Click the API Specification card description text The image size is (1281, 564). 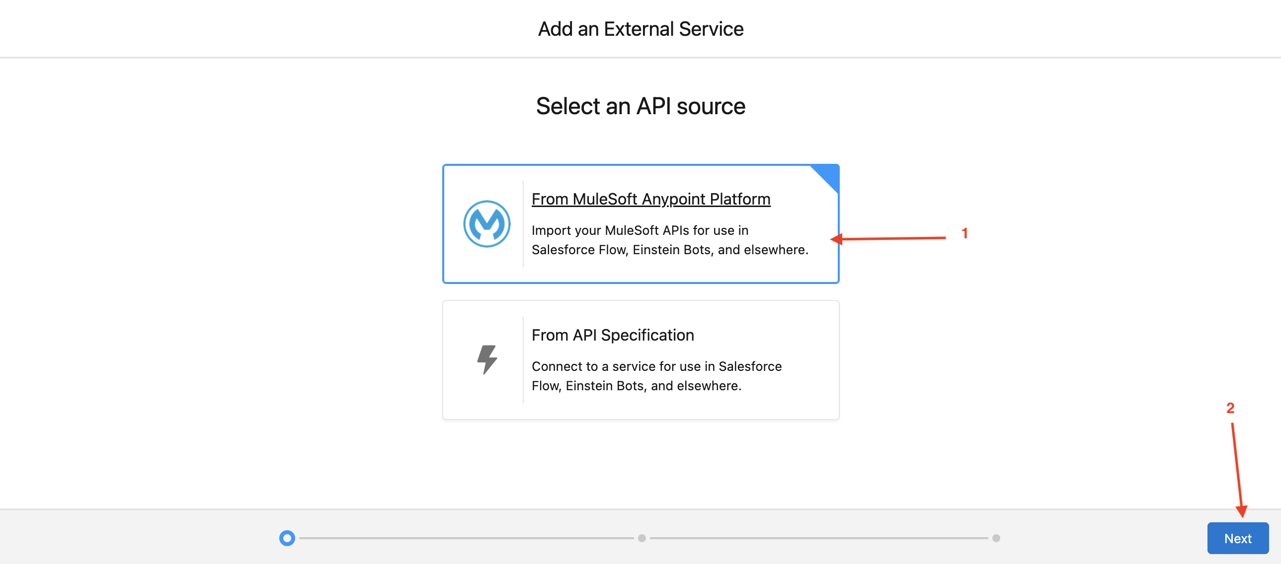pos(657,376)
